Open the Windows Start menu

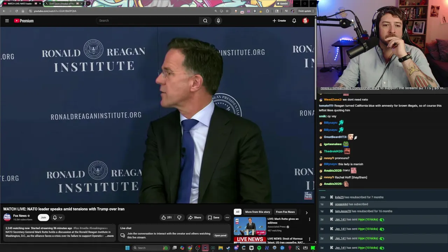(x=127, y=248)
